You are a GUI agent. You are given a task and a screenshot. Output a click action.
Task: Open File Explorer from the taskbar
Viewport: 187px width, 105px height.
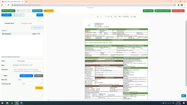pyautogui.click(x=7, y=103)
